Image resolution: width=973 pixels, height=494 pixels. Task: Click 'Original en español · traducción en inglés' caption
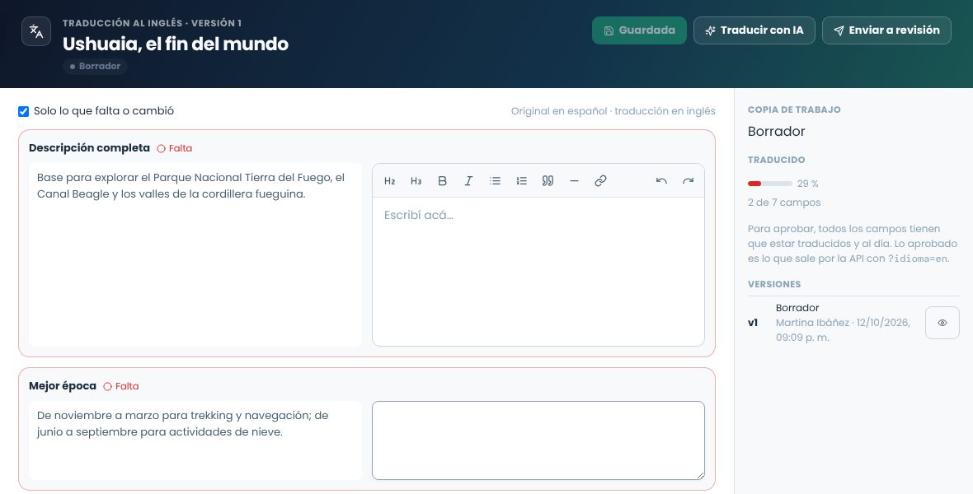(x=613, y=112)
